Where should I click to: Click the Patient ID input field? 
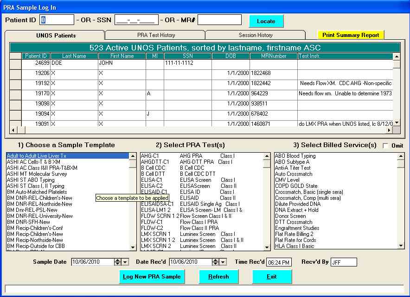click(57, 20)
